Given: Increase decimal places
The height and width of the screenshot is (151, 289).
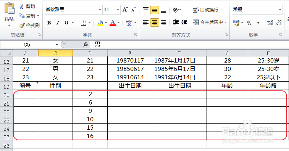Looking at the screenshot, I should click(x=270, y=22).
